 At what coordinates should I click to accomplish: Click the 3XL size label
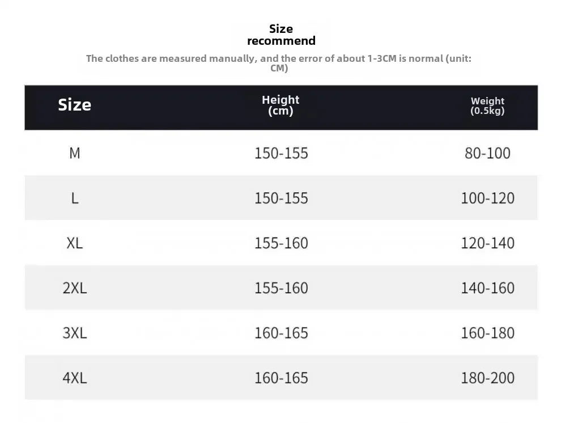tap(75, 333)
